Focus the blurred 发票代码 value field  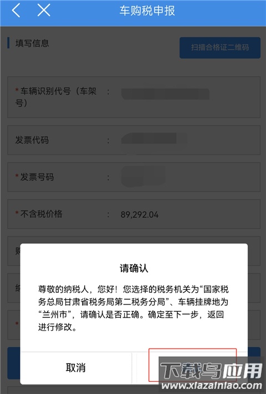[x=154, y=140]
